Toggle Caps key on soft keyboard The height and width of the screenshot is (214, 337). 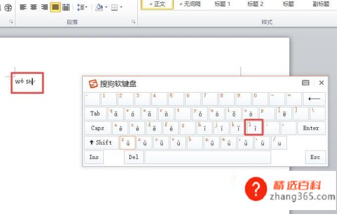[x=97, y=128]
